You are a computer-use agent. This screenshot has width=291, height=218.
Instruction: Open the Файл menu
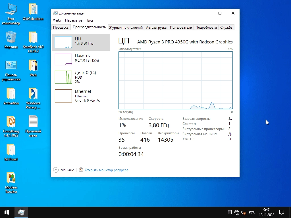[57, 20]
